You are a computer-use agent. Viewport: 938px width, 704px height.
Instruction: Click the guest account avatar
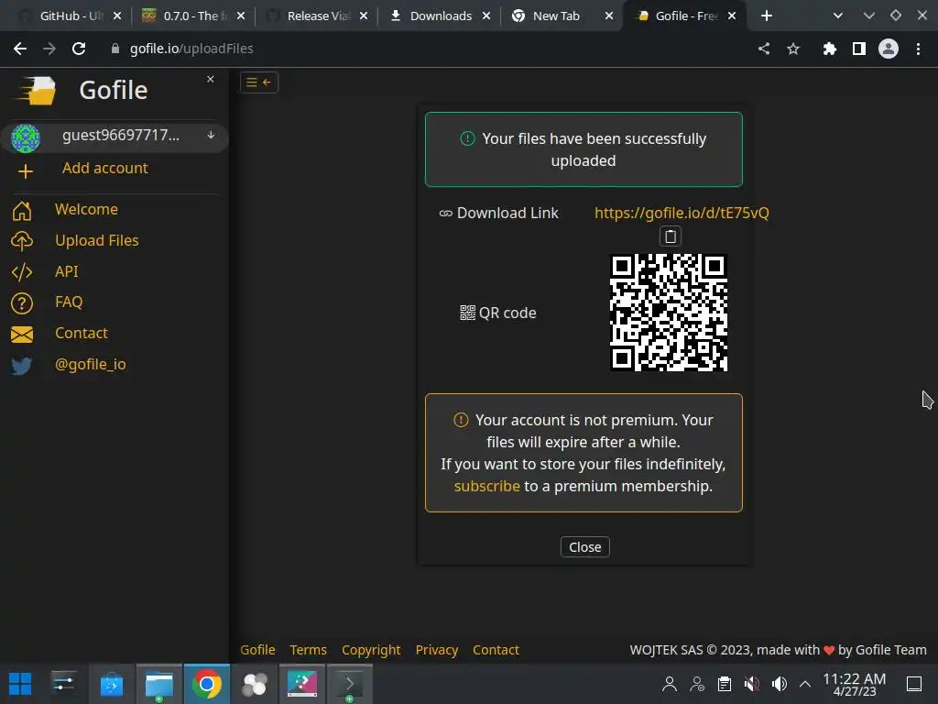click(x=26, y=138)
